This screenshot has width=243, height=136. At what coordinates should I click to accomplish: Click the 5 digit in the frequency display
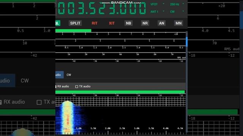tap(92, 9)
